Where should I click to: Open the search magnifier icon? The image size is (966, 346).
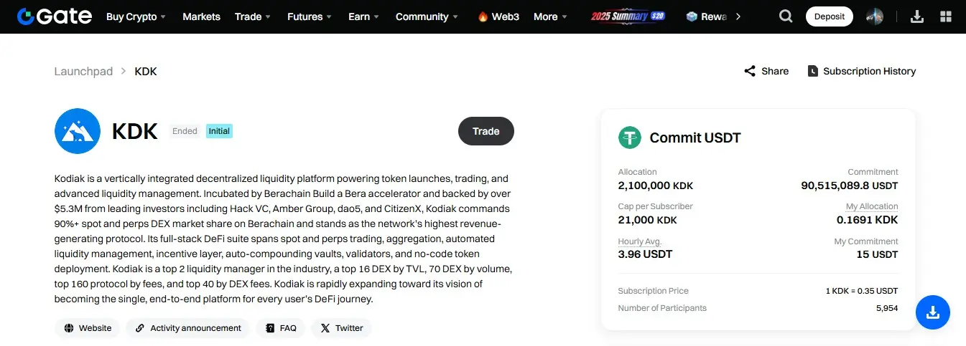click(x=786, y=16)
